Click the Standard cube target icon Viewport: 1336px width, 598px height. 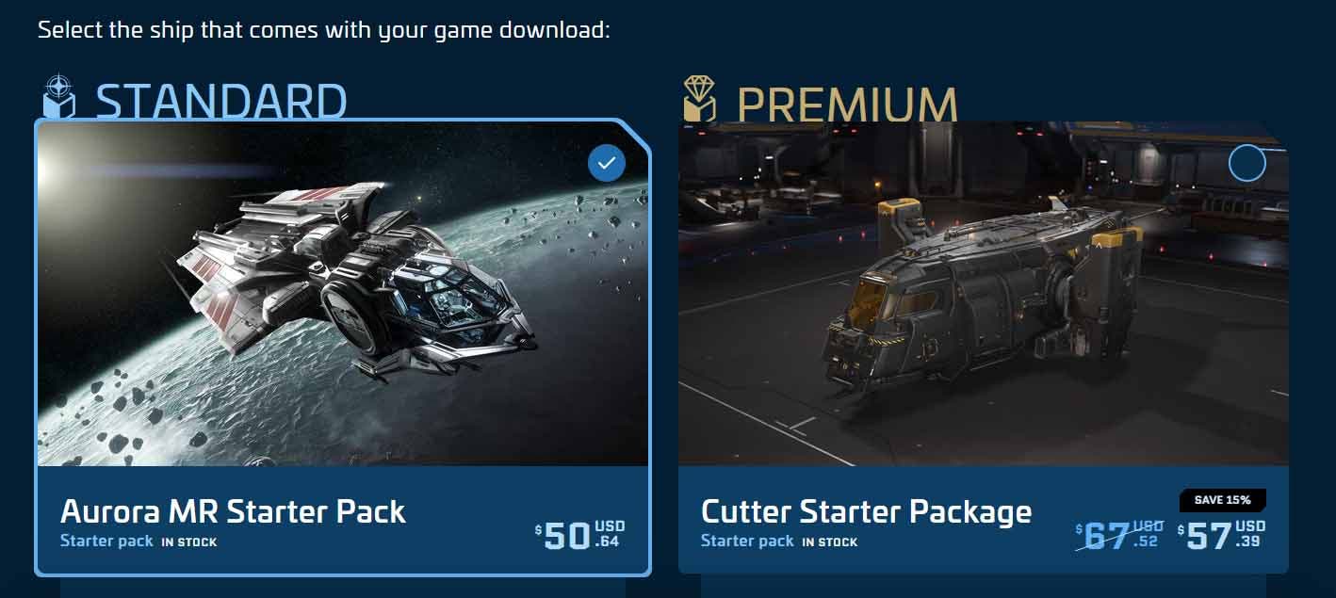pos(59,97)
